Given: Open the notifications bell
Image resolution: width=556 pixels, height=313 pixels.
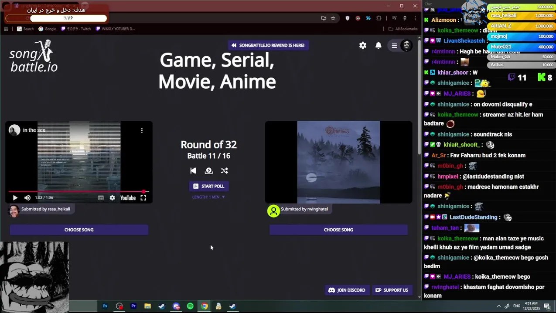Looking at the screenshot, I should [x=379, y=45].
